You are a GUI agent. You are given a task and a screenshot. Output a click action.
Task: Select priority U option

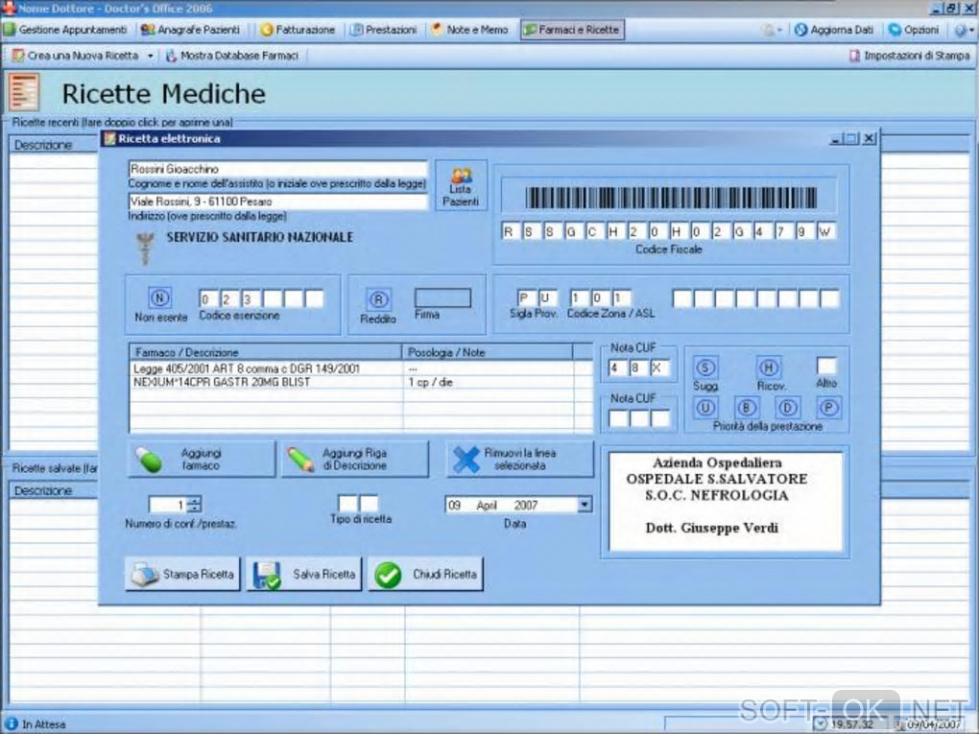[x=705, y=408]
